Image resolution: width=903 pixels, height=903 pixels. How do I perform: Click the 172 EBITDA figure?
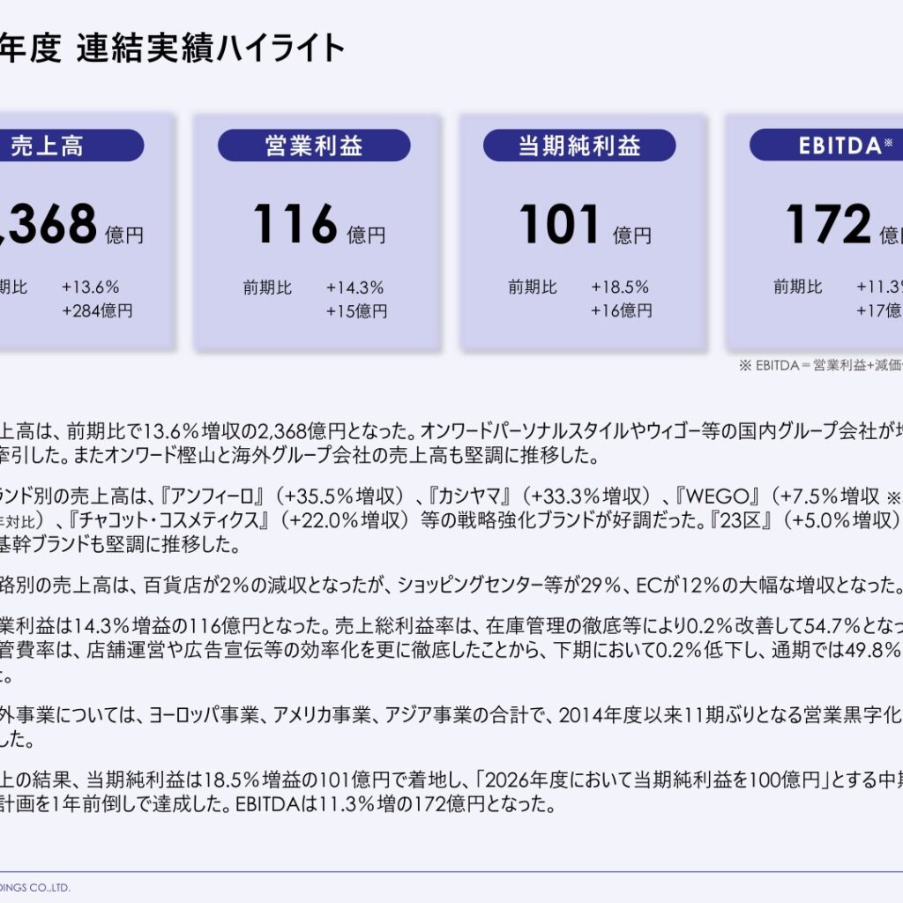828,224
